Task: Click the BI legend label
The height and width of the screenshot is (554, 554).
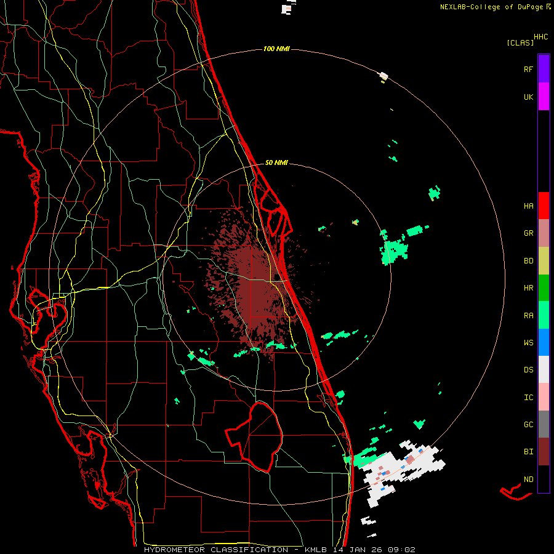Action: pyautogui.click(x=528, y=452)
